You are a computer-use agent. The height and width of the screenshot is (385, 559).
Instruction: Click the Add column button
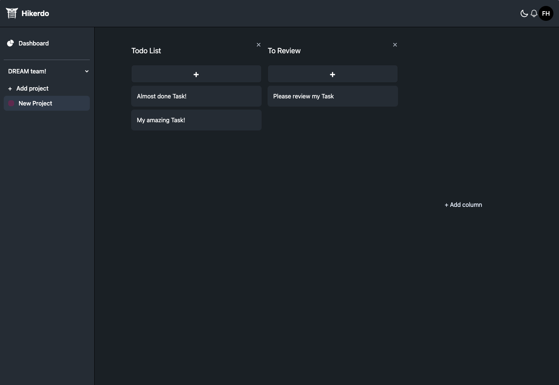(x=463, y=205)
